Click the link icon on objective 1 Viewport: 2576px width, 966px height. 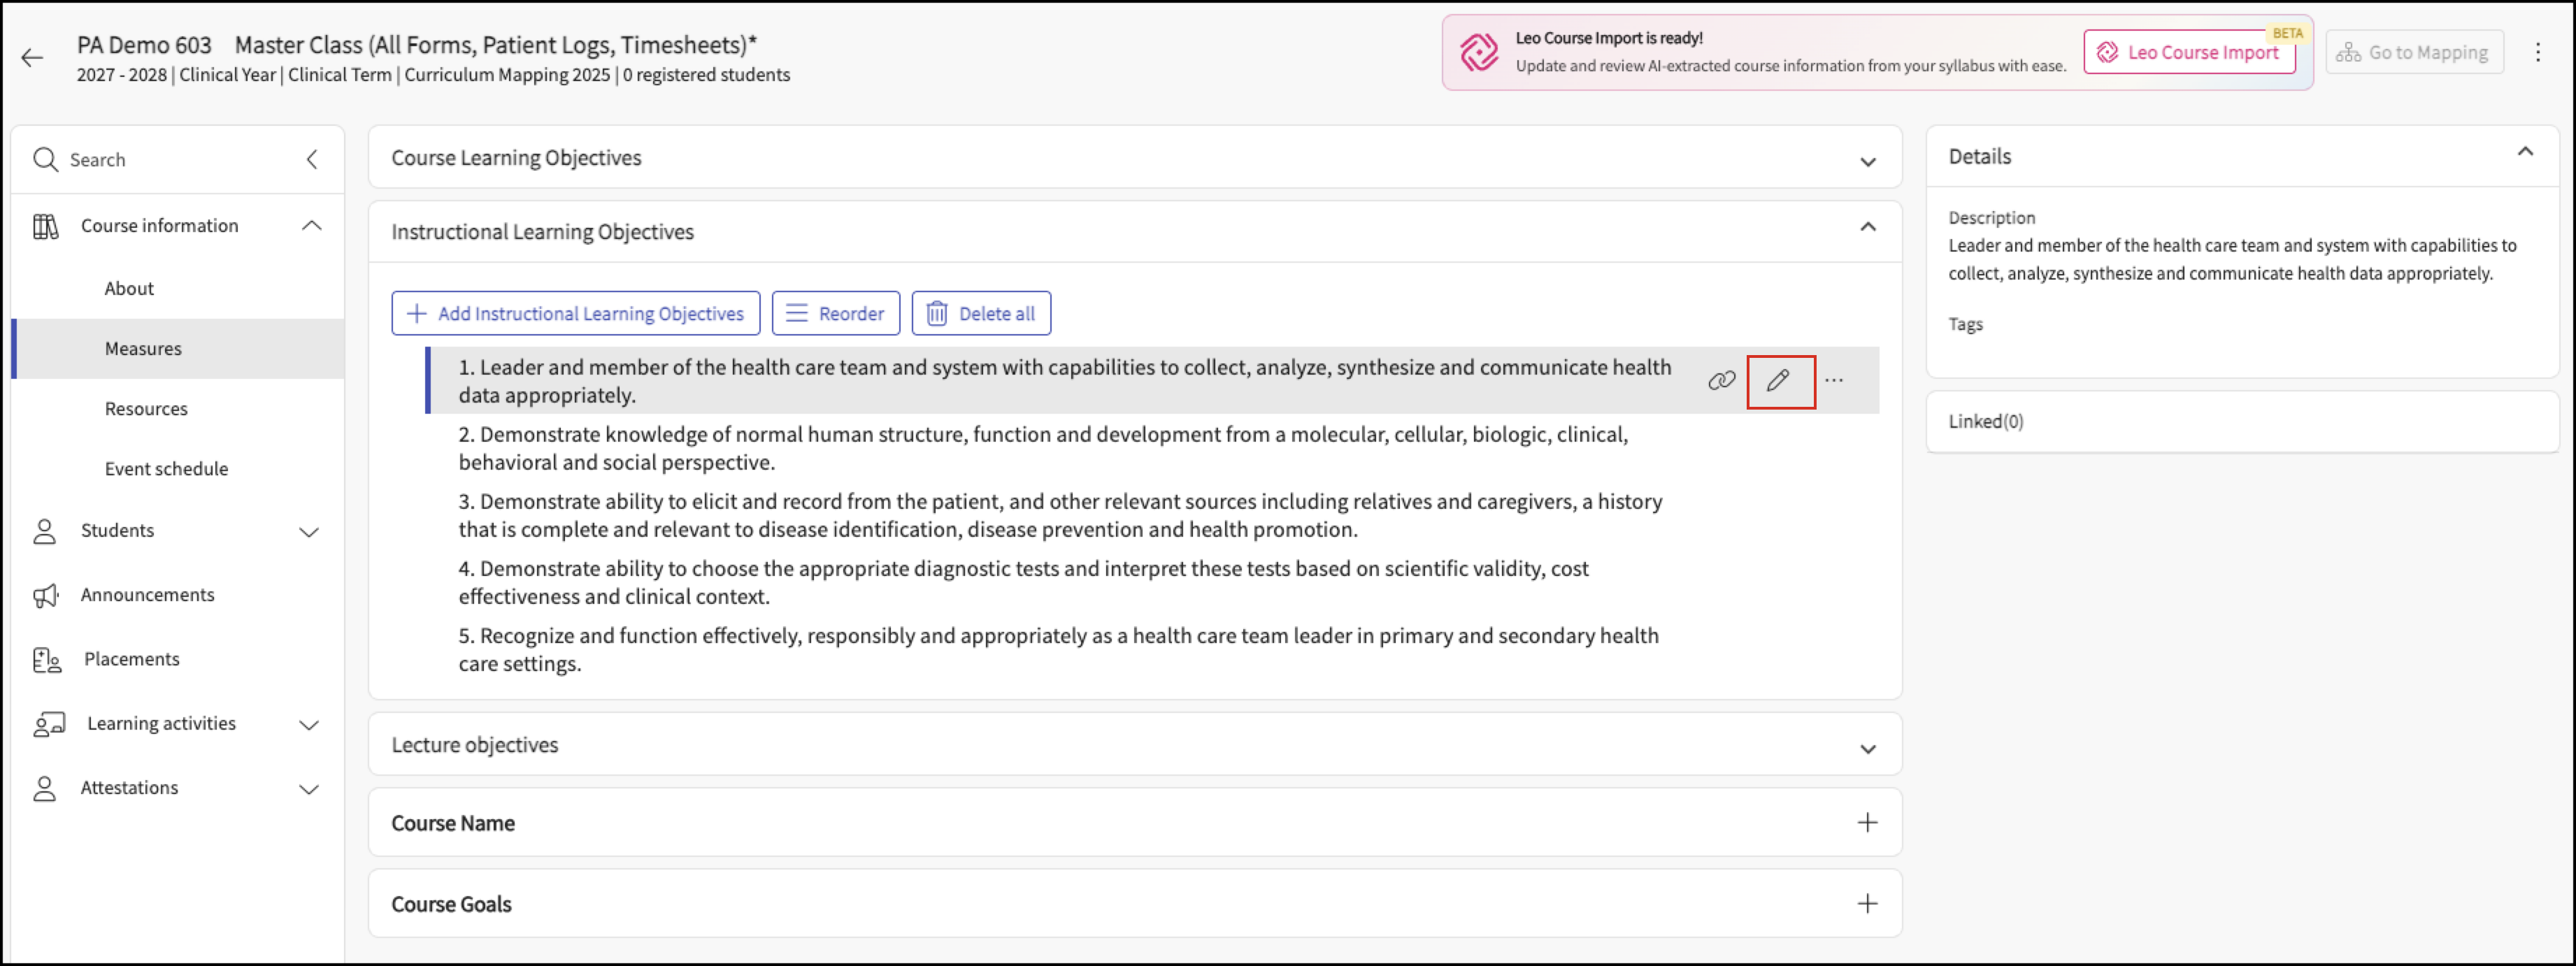click(x=1721, y=381)
